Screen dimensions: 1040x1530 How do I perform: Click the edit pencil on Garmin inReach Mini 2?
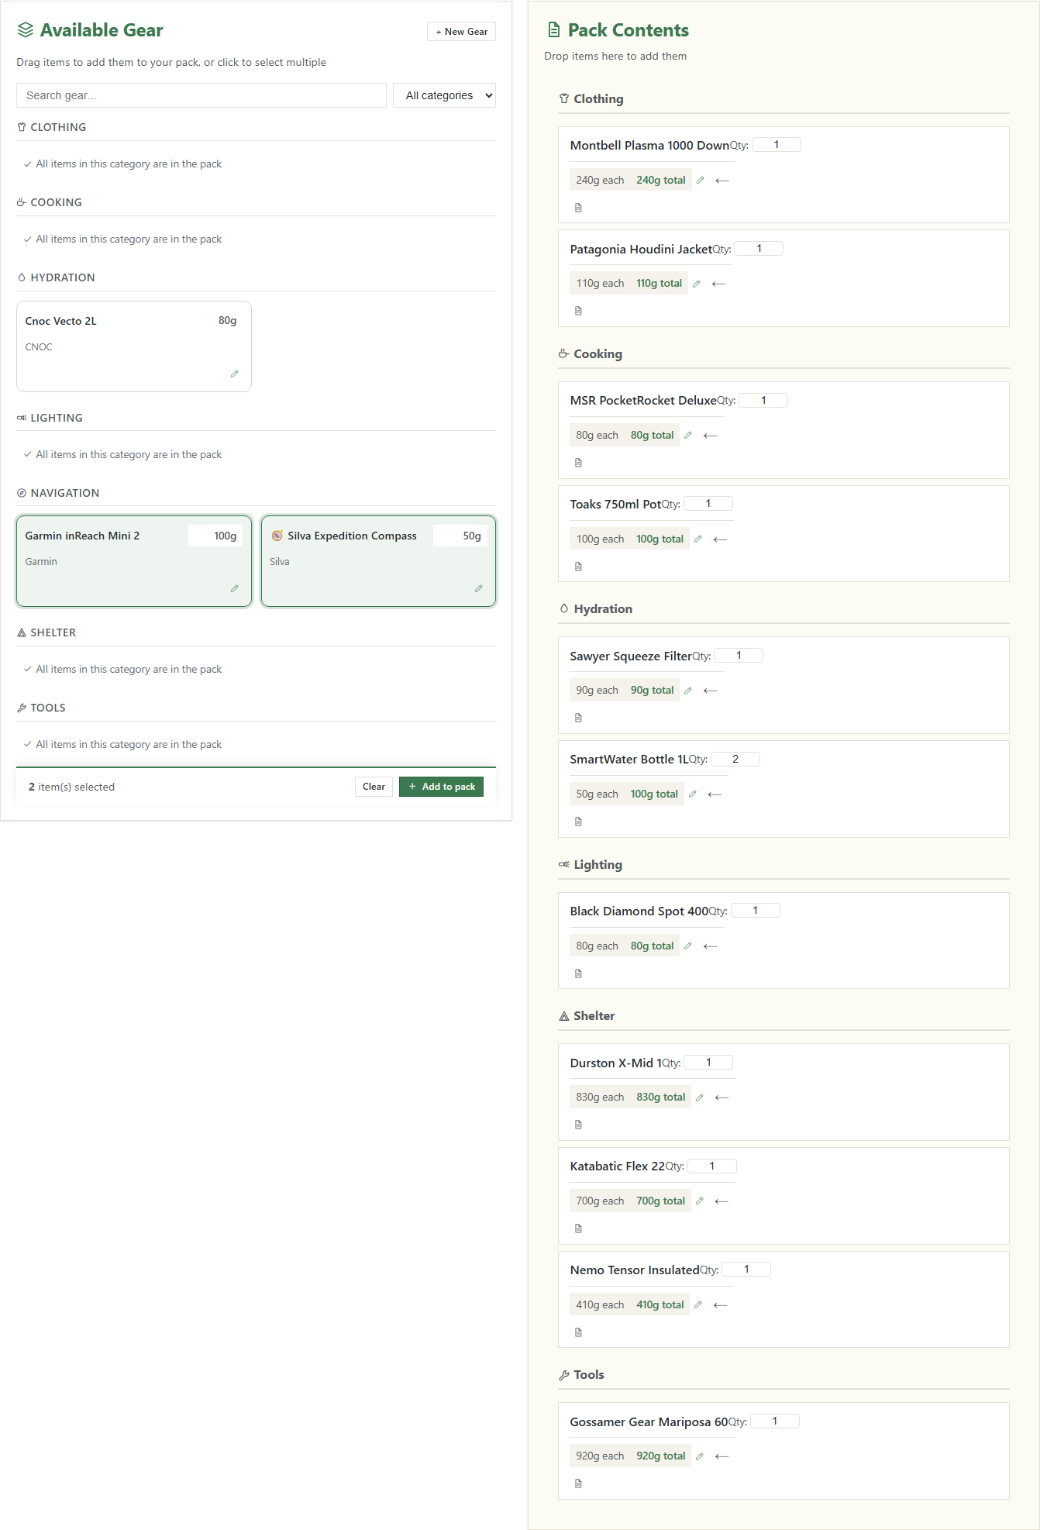234,588
